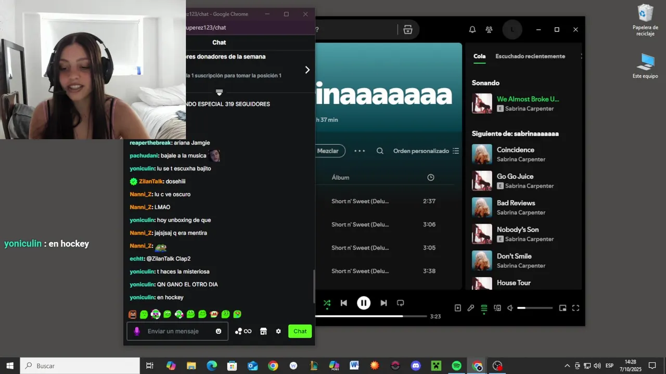This screenshot has width=666, height=374.
Task: Toggle Spotify repeat mode
Action: [x=400, y=303]
